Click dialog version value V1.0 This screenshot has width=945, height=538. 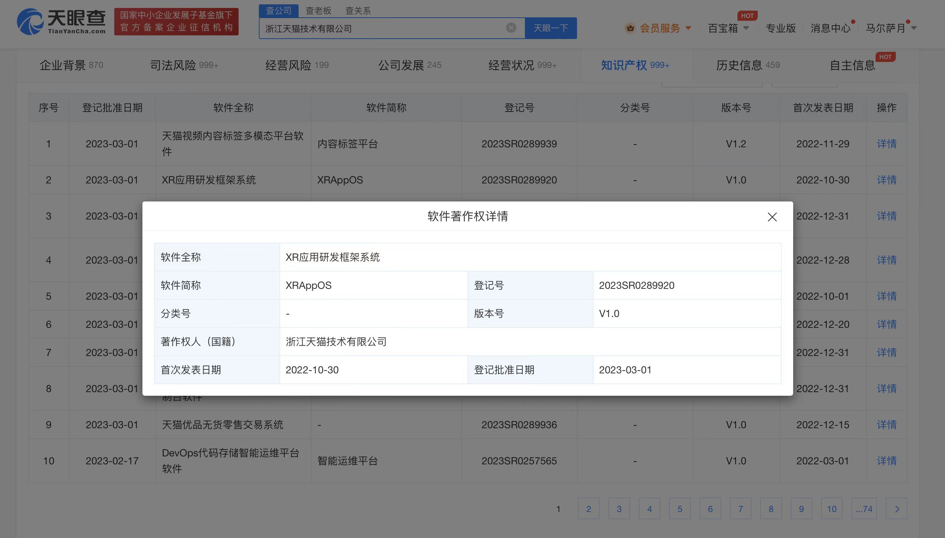[x=609, y=313]
